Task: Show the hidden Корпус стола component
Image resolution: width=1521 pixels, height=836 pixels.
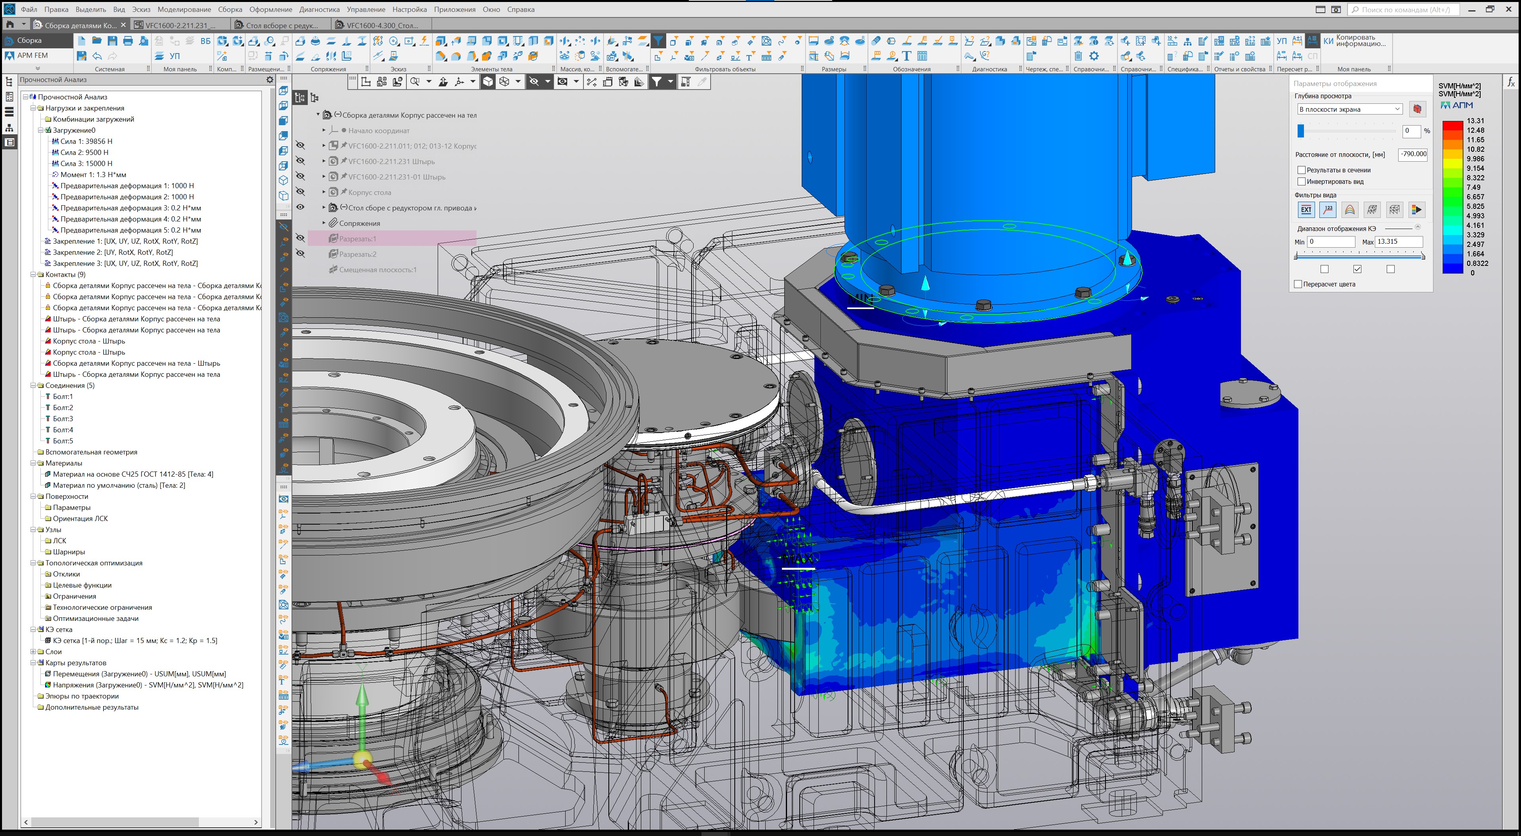Action: (301, 192)
